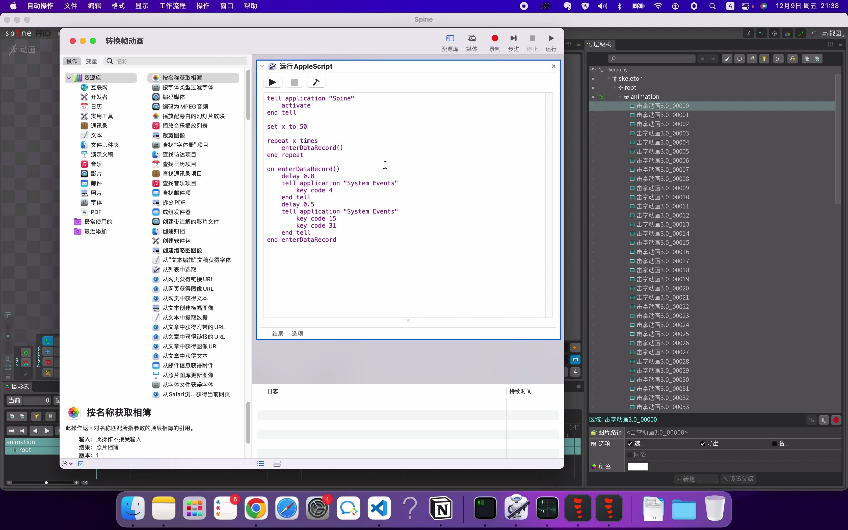Open the Media browser in toolbar

coord(471,38)
